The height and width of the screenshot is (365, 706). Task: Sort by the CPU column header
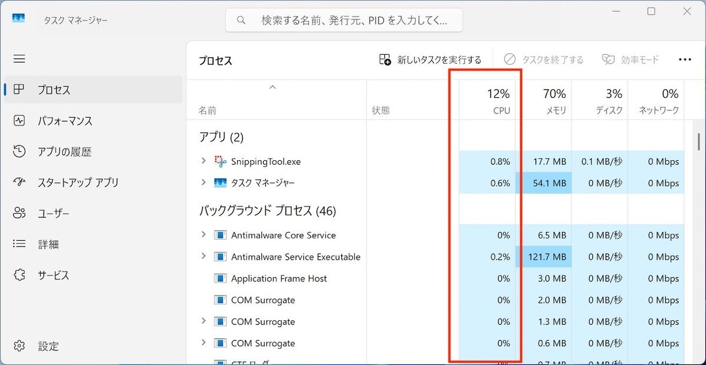(487, 100)
